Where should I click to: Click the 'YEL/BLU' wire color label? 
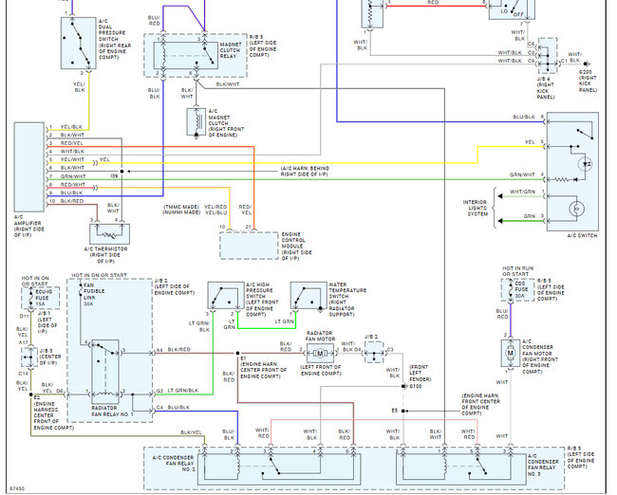[215, 212]
